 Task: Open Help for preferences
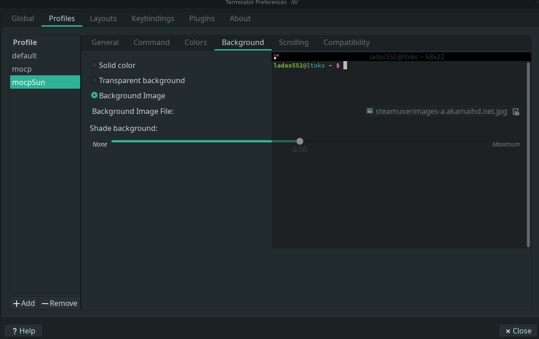(23, 331)
